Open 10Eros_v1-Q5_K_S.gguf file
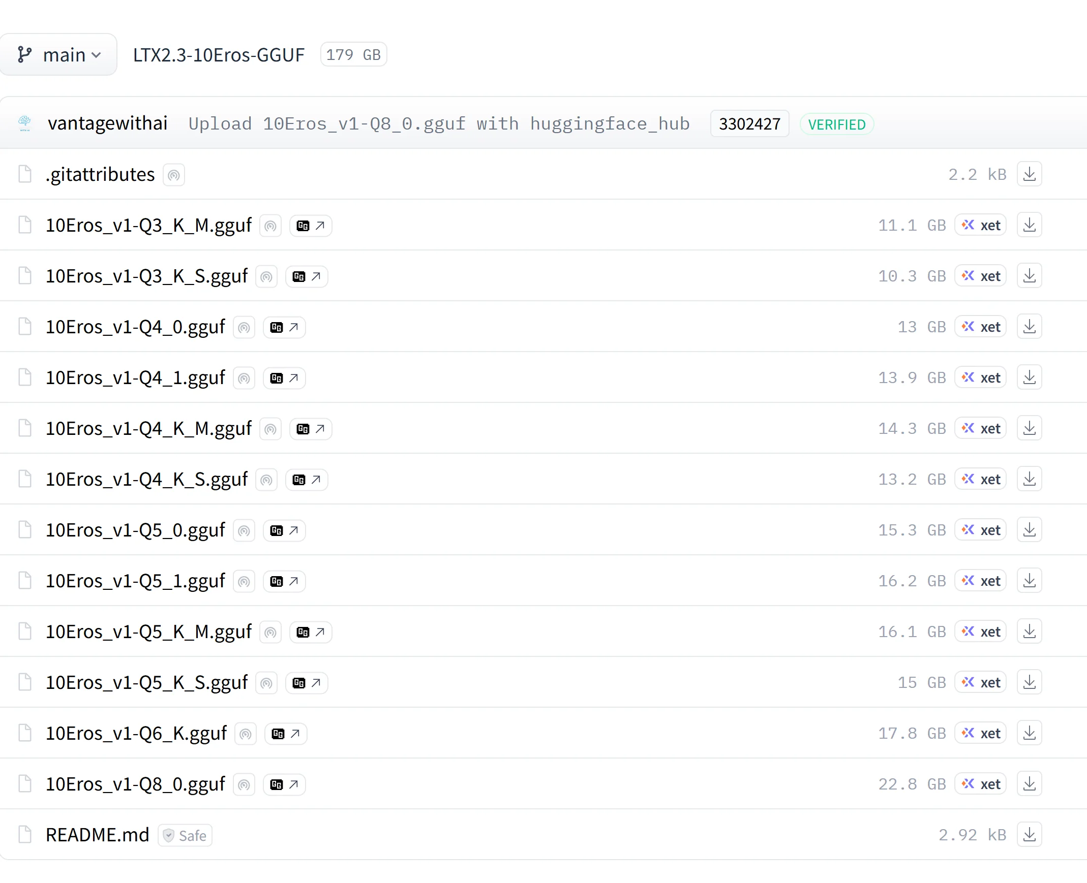Screen dimensions: 1087x883 [x=146, y=683]
